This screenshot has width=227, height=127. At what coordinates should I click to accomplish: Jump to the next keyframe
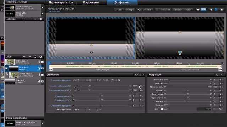tap(222, 10)
